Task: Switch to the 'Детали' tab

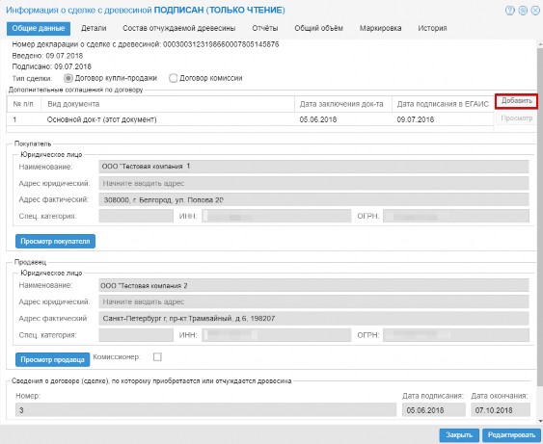Action: click(x=94, y=28)
